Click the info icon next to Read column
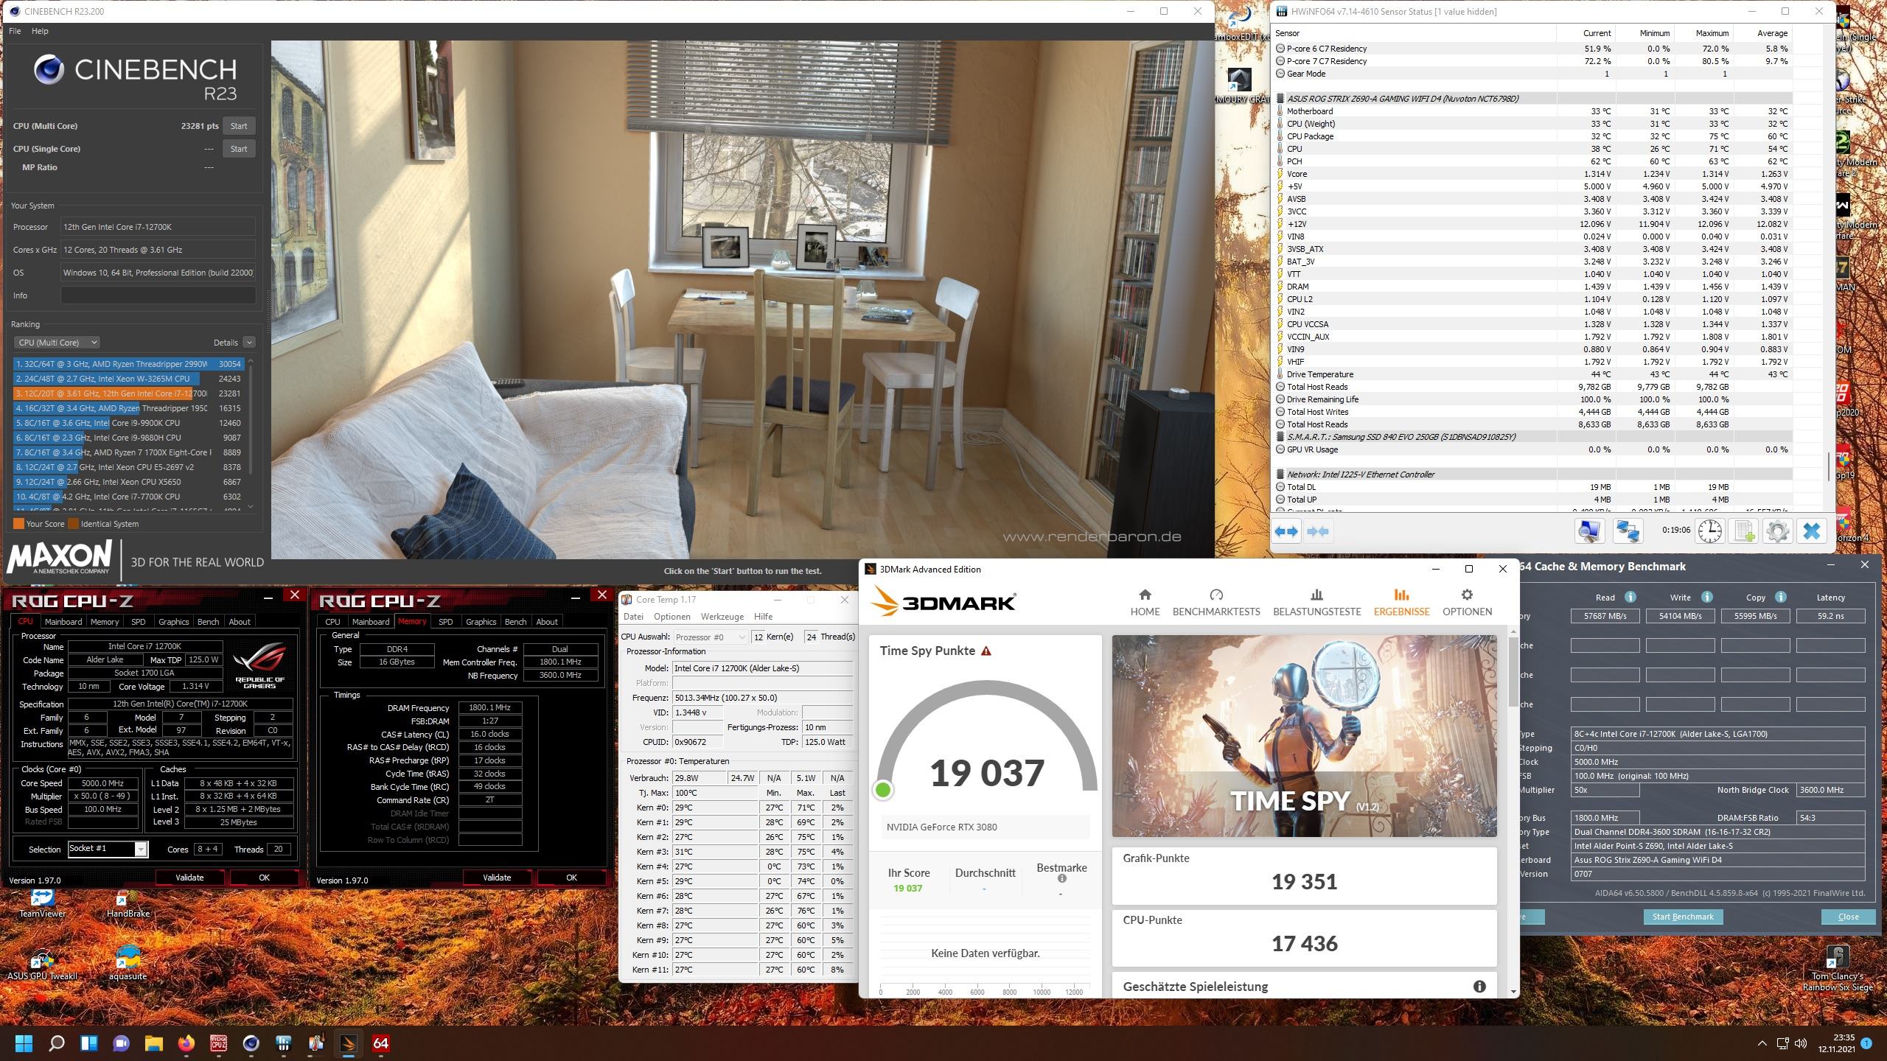Viewport: 1887px width, 1061px height. click(x=1630, y=597)
